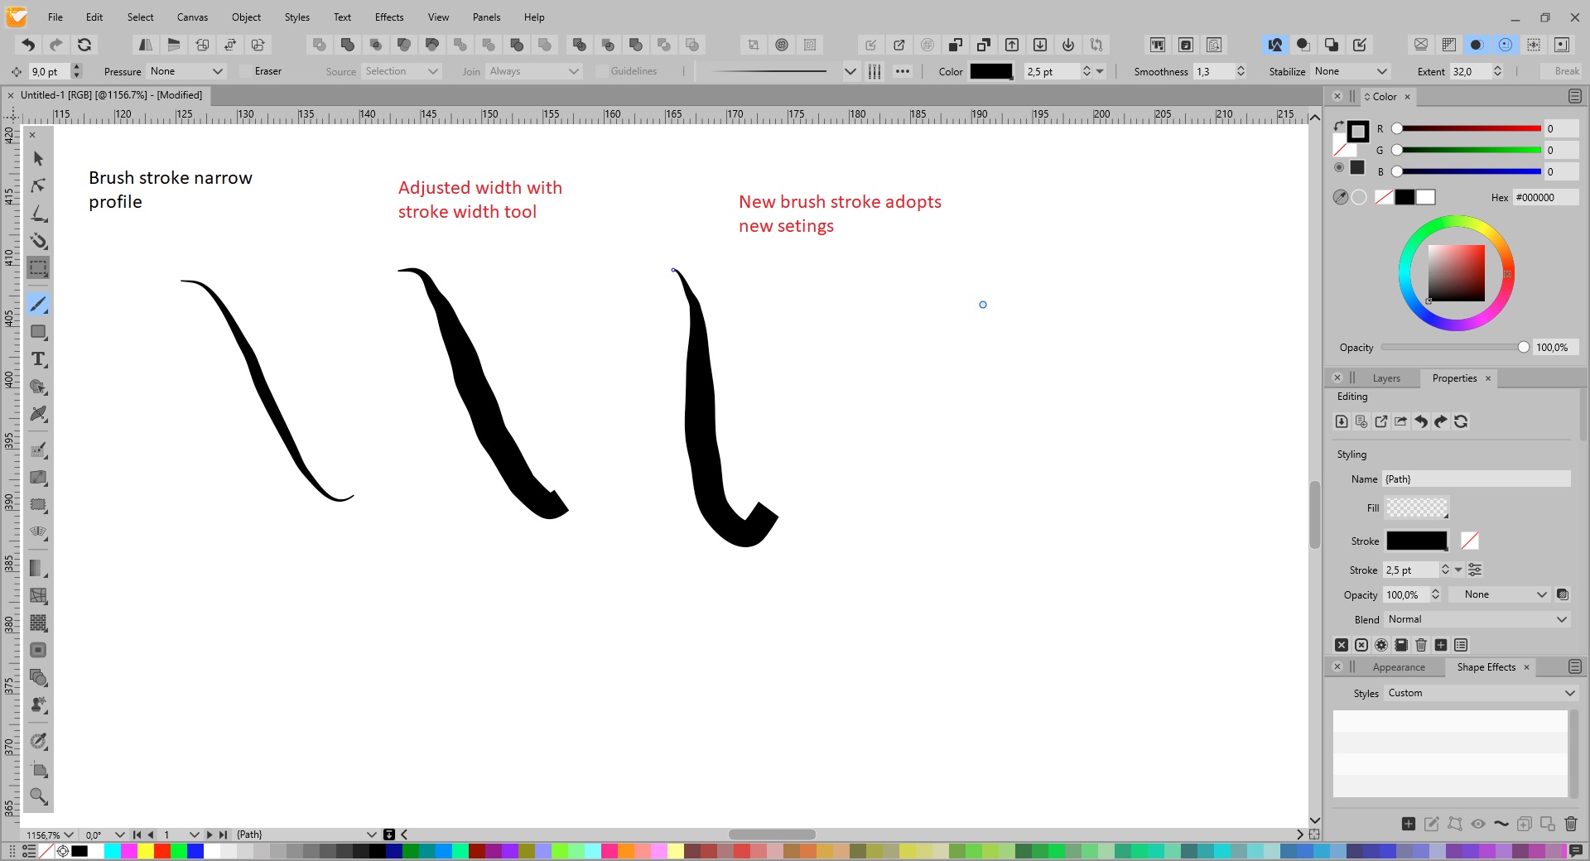Image resolution: width=1590 pixels, height=861 pixels.
Task: Select the Text tool
Action: coord(38,359)
